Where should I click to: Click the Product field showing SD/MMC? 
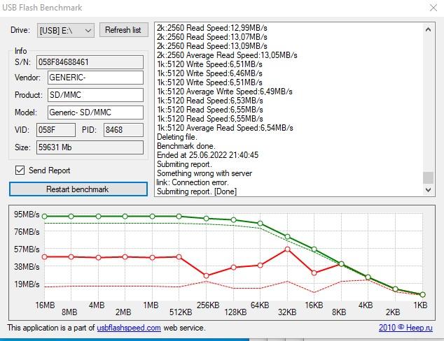95,95
